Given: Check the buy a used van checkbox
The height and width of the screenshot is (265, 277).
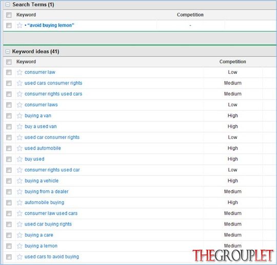Looking at the screenshot, I should click(9, 127).
